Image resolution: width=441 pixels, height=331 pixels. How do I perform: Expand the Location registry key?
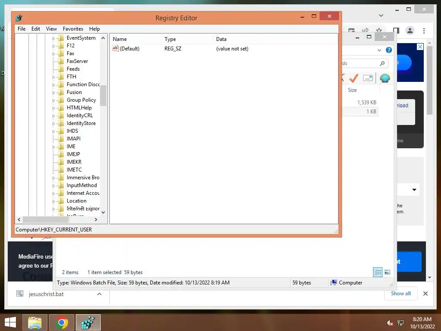pos(53,201)
